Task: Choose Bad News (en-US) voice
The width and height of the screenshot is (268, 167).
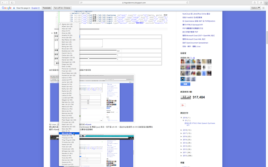Action: [x=69, y=40]
